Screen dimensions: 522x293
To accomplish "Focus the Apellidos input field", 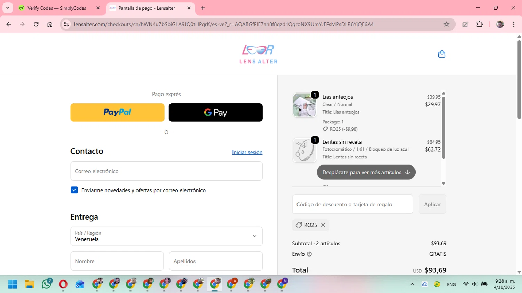I will tap(216, 261).
